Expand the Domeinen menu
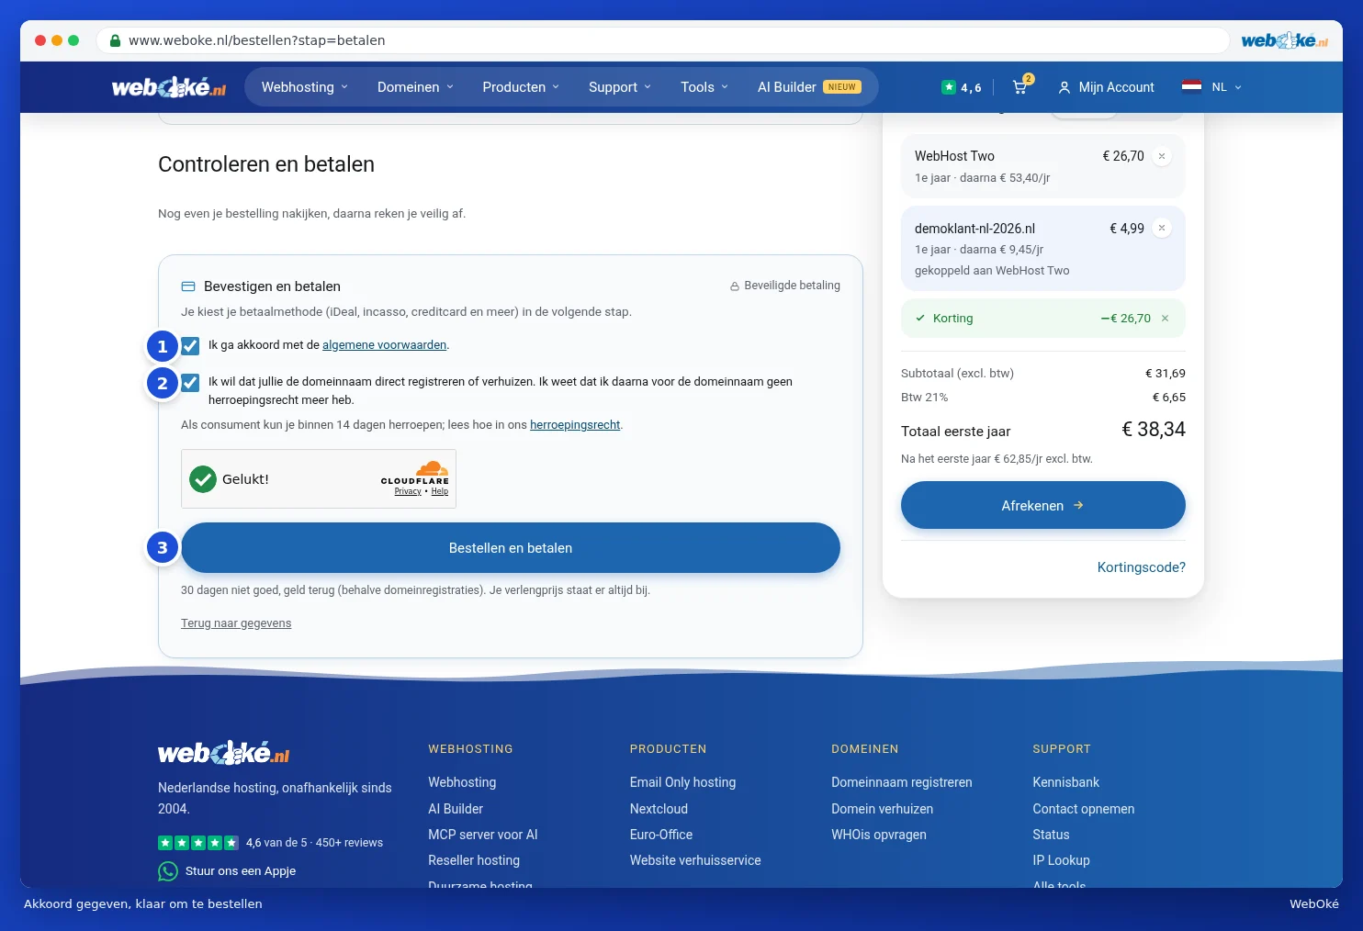The image size is (1363, 931). pos(415,87)
